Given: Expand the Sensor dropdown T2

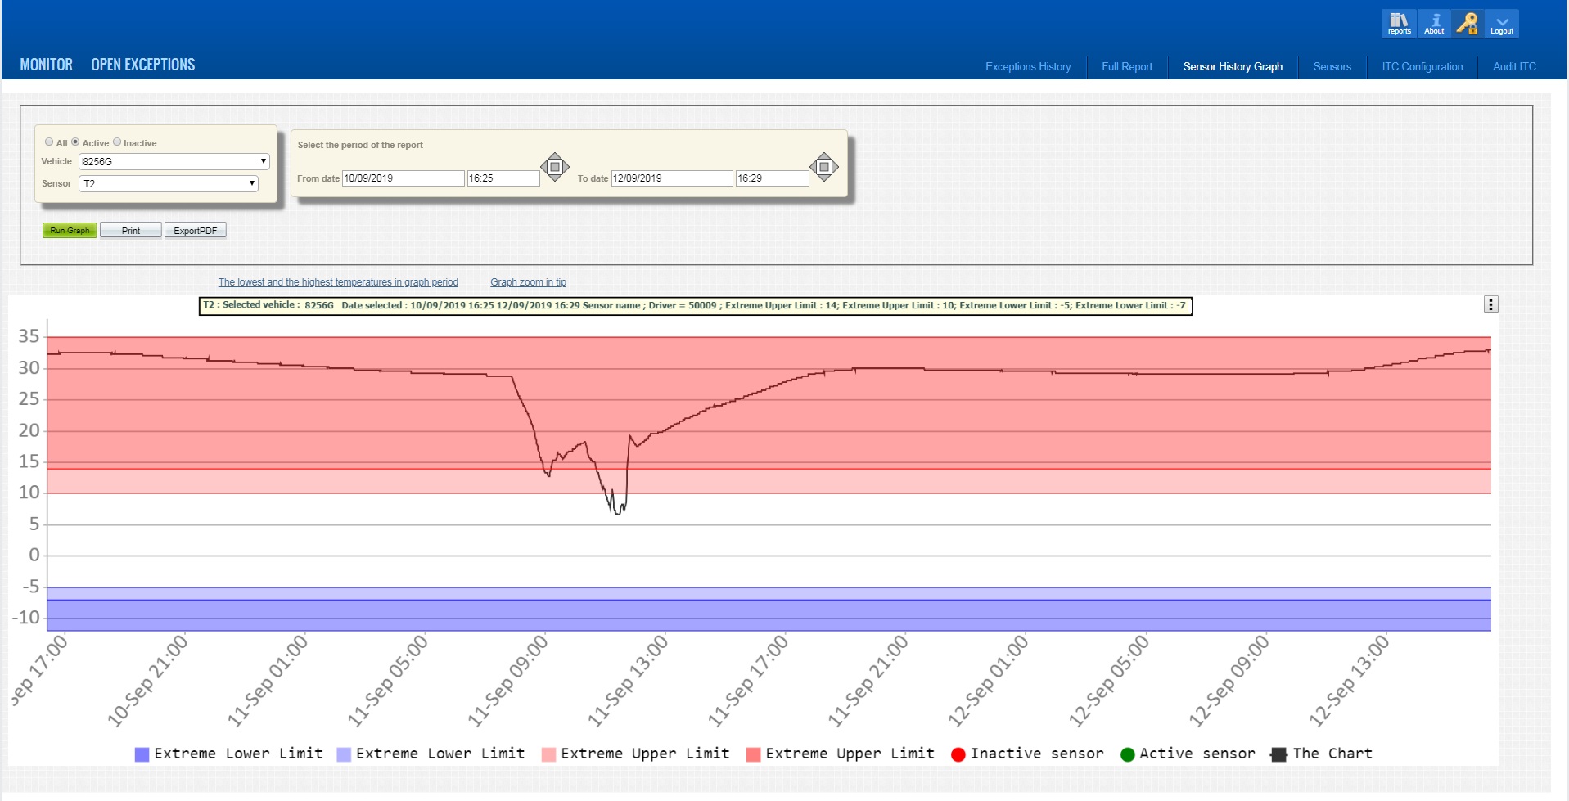Looking at the screenshot, I should click(x=169, y=183).
